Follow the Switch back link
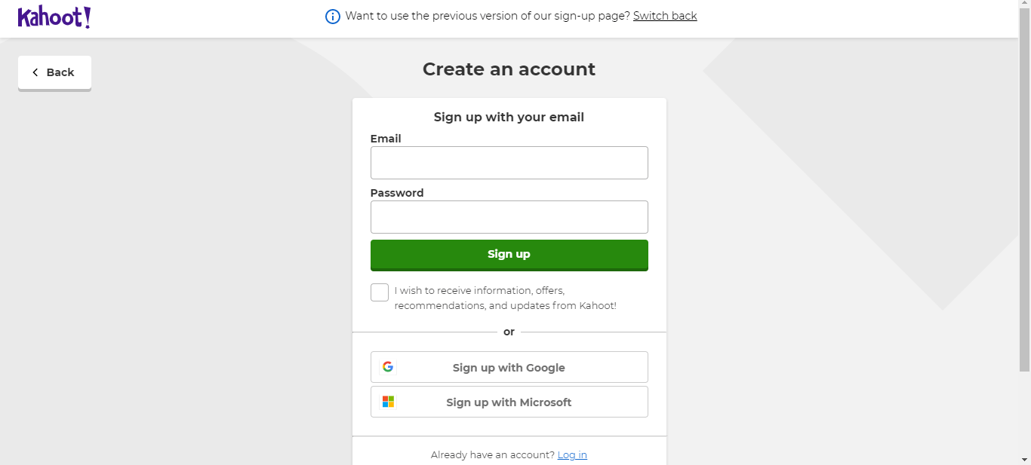 point(665,16)
